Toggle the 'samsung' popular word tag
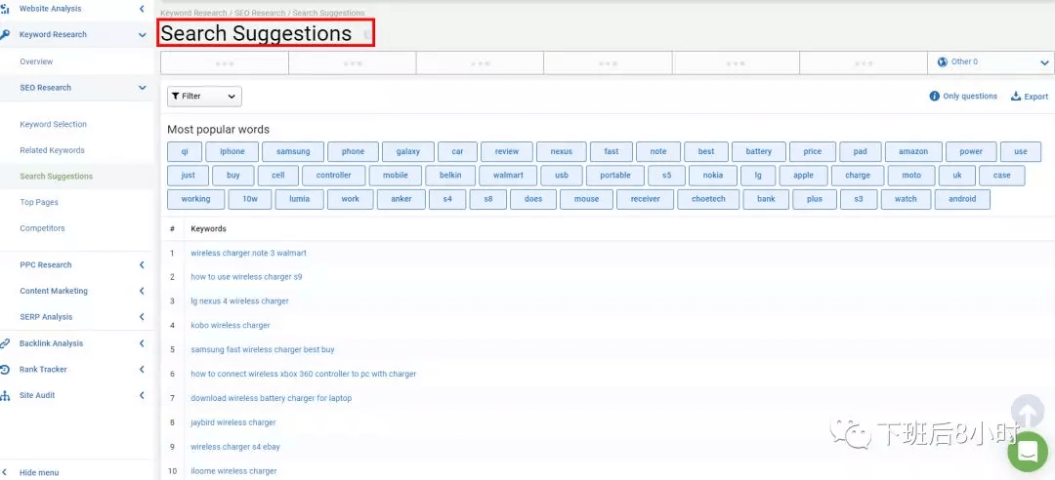 pyautogui.click(x=293, y=152)
